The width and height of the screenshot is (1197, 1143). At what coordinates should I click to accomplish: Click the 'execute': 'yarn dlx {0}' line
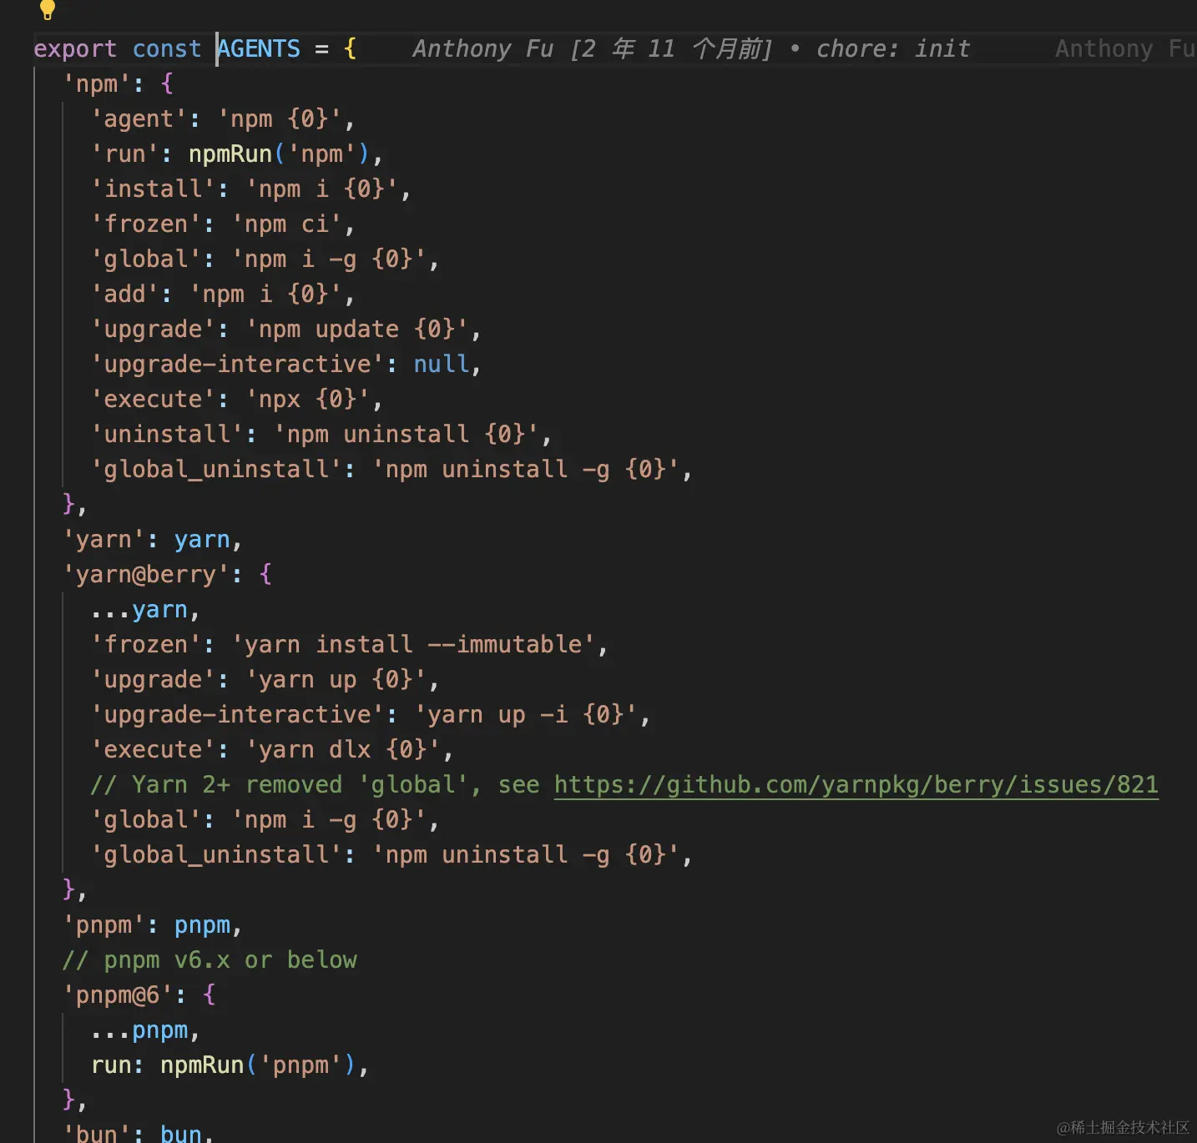pos(272,750)
